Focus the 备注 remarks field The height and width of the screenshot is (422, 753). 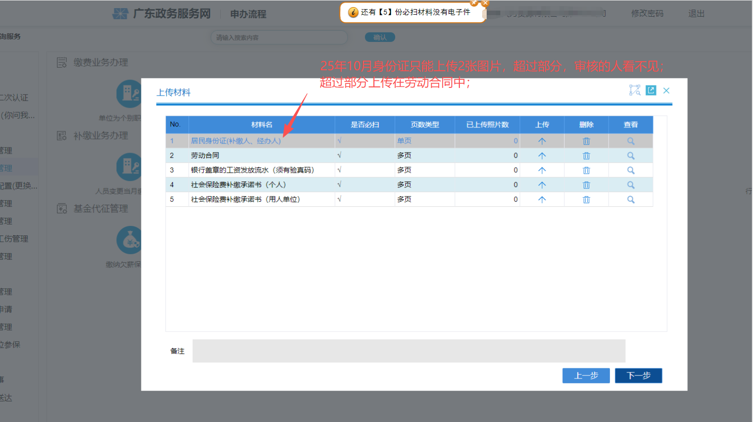(409, 351)
